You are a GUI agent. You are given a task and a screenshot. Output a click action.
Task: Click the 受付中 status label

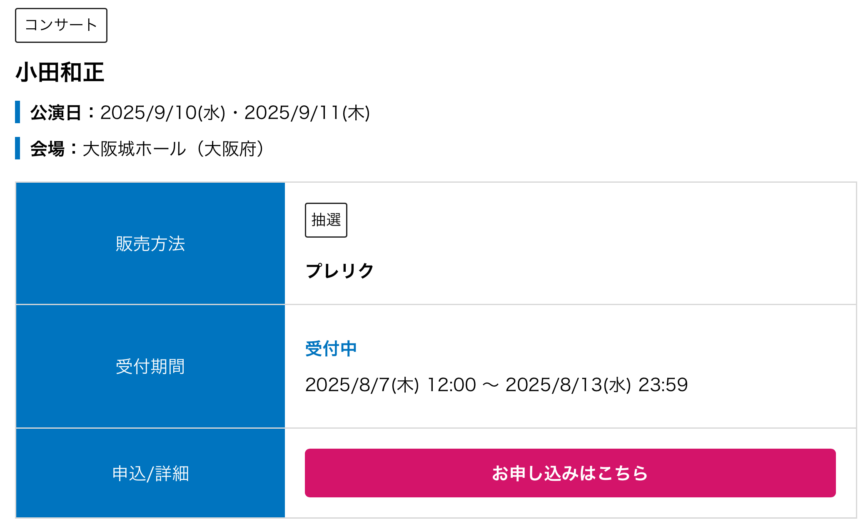(331, 349)
